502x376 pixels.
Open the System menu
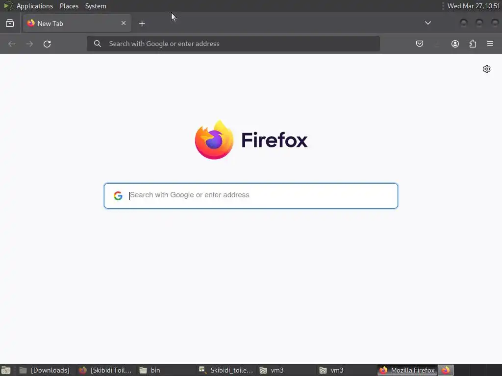coord(96,6)
